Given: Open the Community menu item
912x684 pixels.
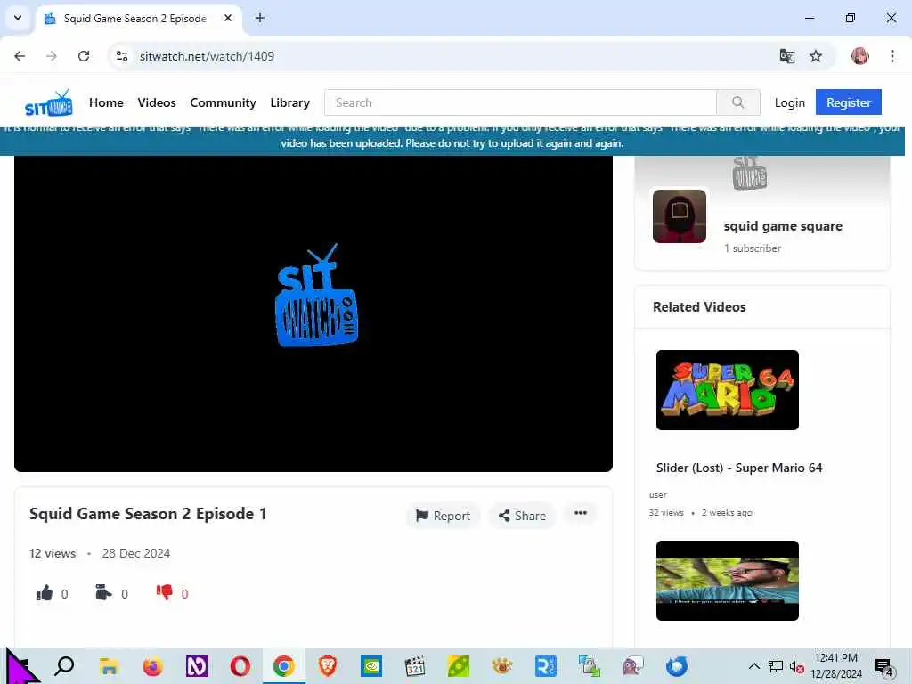Looking at the screenshot, I should tap(223, 102).
